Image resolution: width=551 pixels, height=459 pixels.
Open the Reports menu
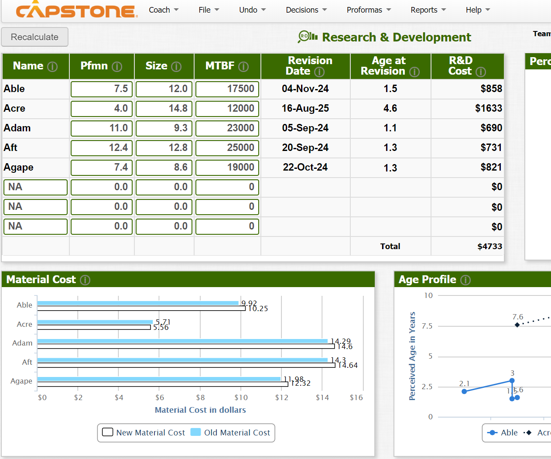(428, 10)
